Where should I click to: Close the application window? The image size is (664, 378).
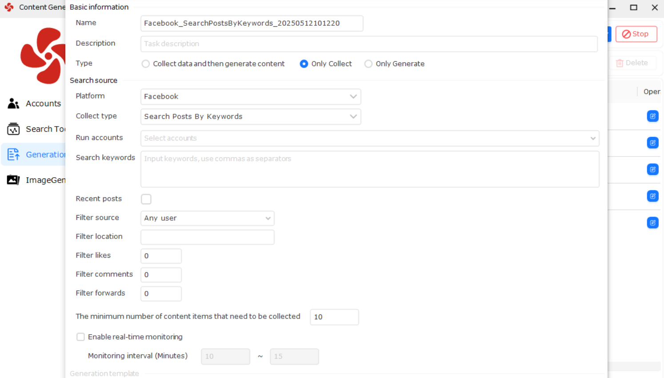pos(655,8)
